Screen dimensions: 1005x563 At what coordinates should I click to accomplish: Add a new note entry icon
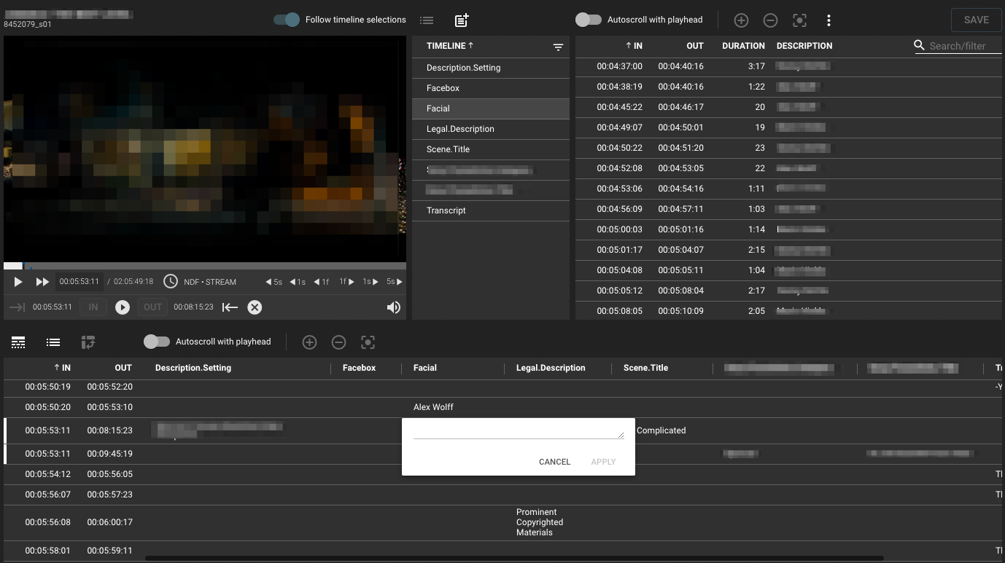click(462, 20)
